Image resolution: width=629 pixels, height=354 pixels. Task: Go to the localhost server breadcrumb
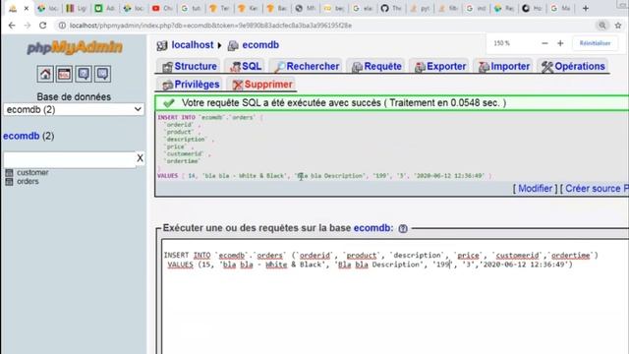coord(193,45)
